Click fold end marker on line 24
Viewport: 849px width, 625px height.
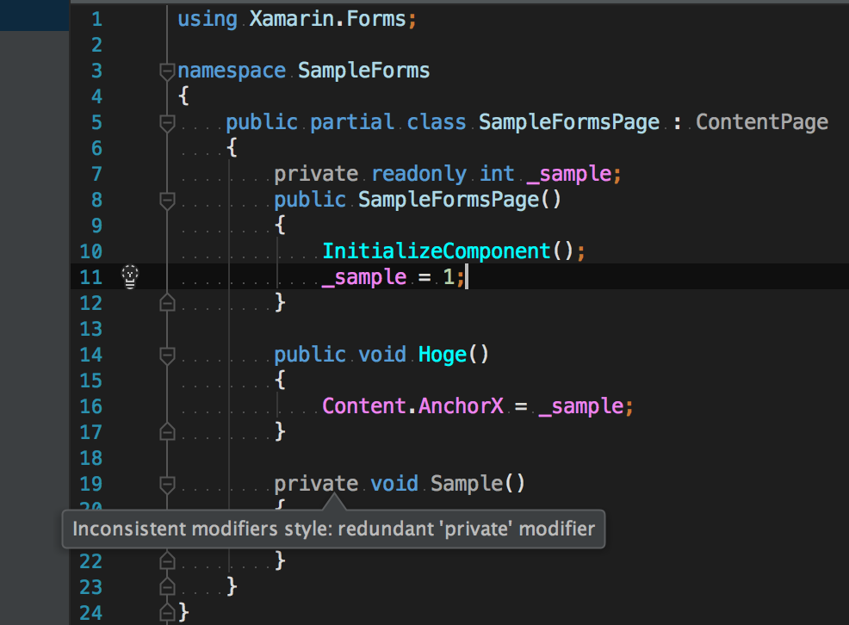click(167, 613)
